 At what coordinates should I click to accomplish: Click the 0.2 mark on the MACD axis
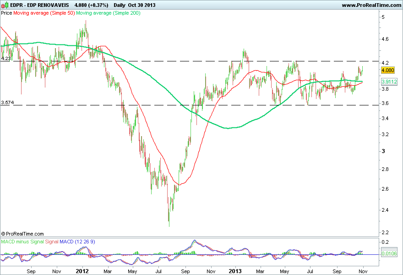(385, 242)
